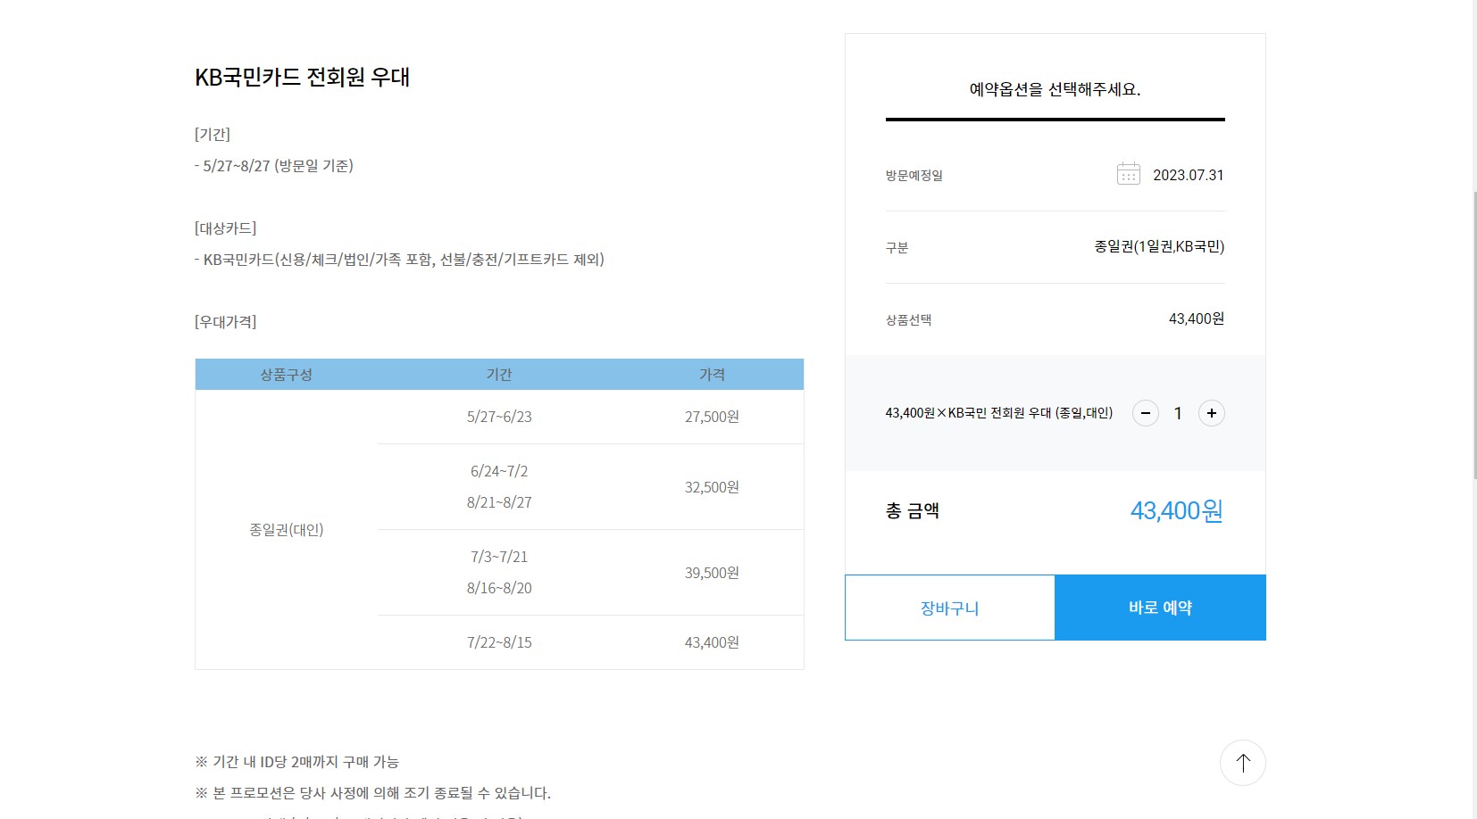Click the 상품선택 label
The height and width of the screenshot is (819, 1477).
tap(908, 320)
